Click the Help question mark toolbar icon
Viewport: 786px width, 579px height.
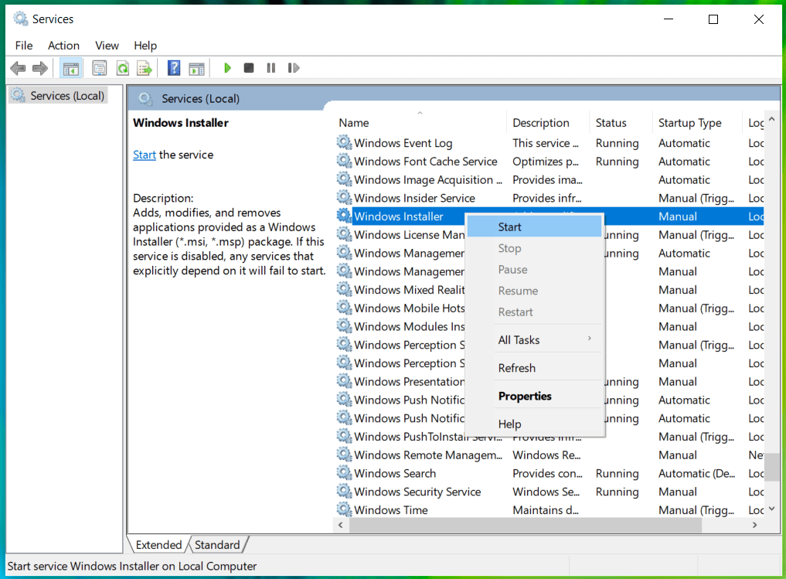(x=174, y=68)
